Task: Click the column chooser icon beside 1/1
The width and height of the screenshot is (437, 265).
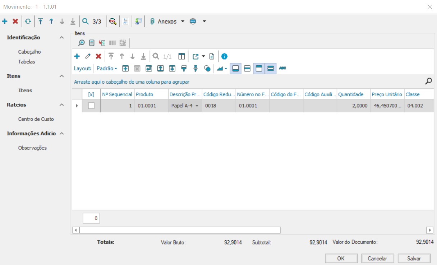Action: [181, 56]
